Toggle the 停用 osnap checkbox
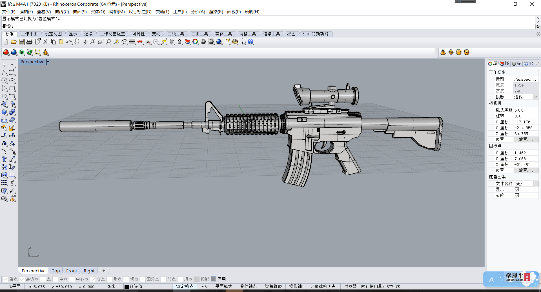The height and width of the screenshot is (292, 541). (213, 279)
